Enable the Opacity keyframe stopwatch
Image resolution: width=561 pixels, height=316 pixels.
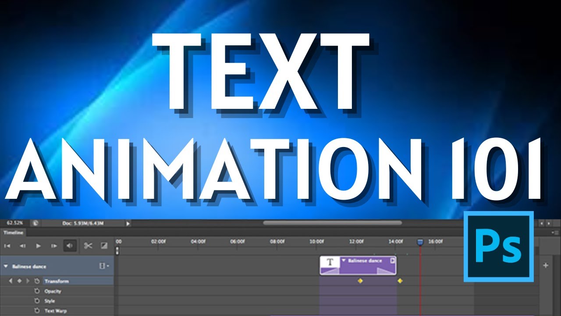tap(37, 291)
